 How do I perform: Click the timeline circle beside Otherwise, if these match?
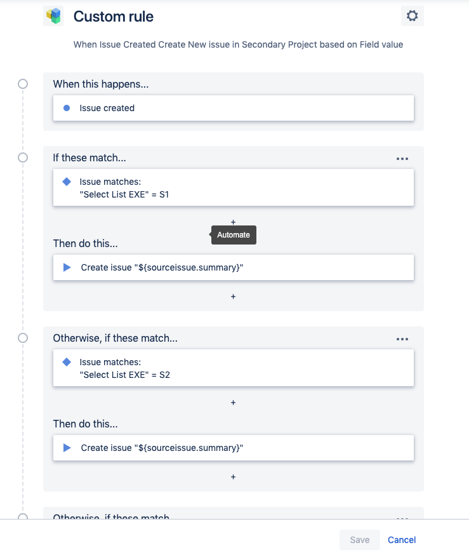click(23, 337)
